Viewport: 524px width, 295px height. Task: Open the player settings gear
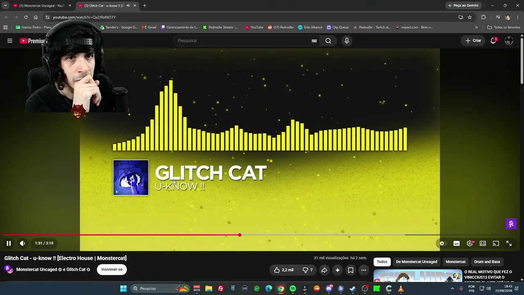[x=470, y=243]
